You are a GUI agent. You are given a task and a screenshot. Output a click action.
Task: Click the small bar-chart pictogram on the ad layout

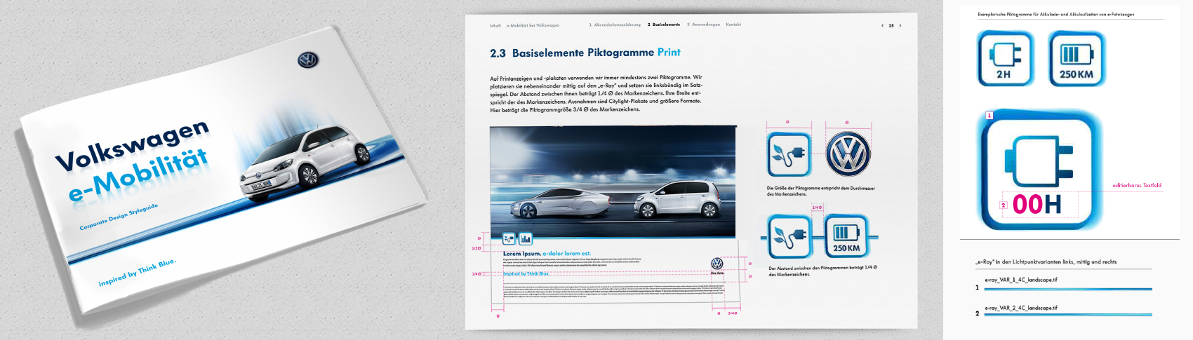[x=525, y=239]
